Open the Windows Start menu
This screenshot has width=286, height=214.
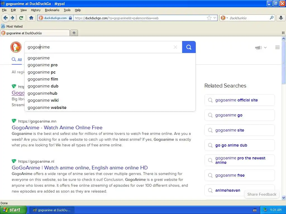[13, 210]
